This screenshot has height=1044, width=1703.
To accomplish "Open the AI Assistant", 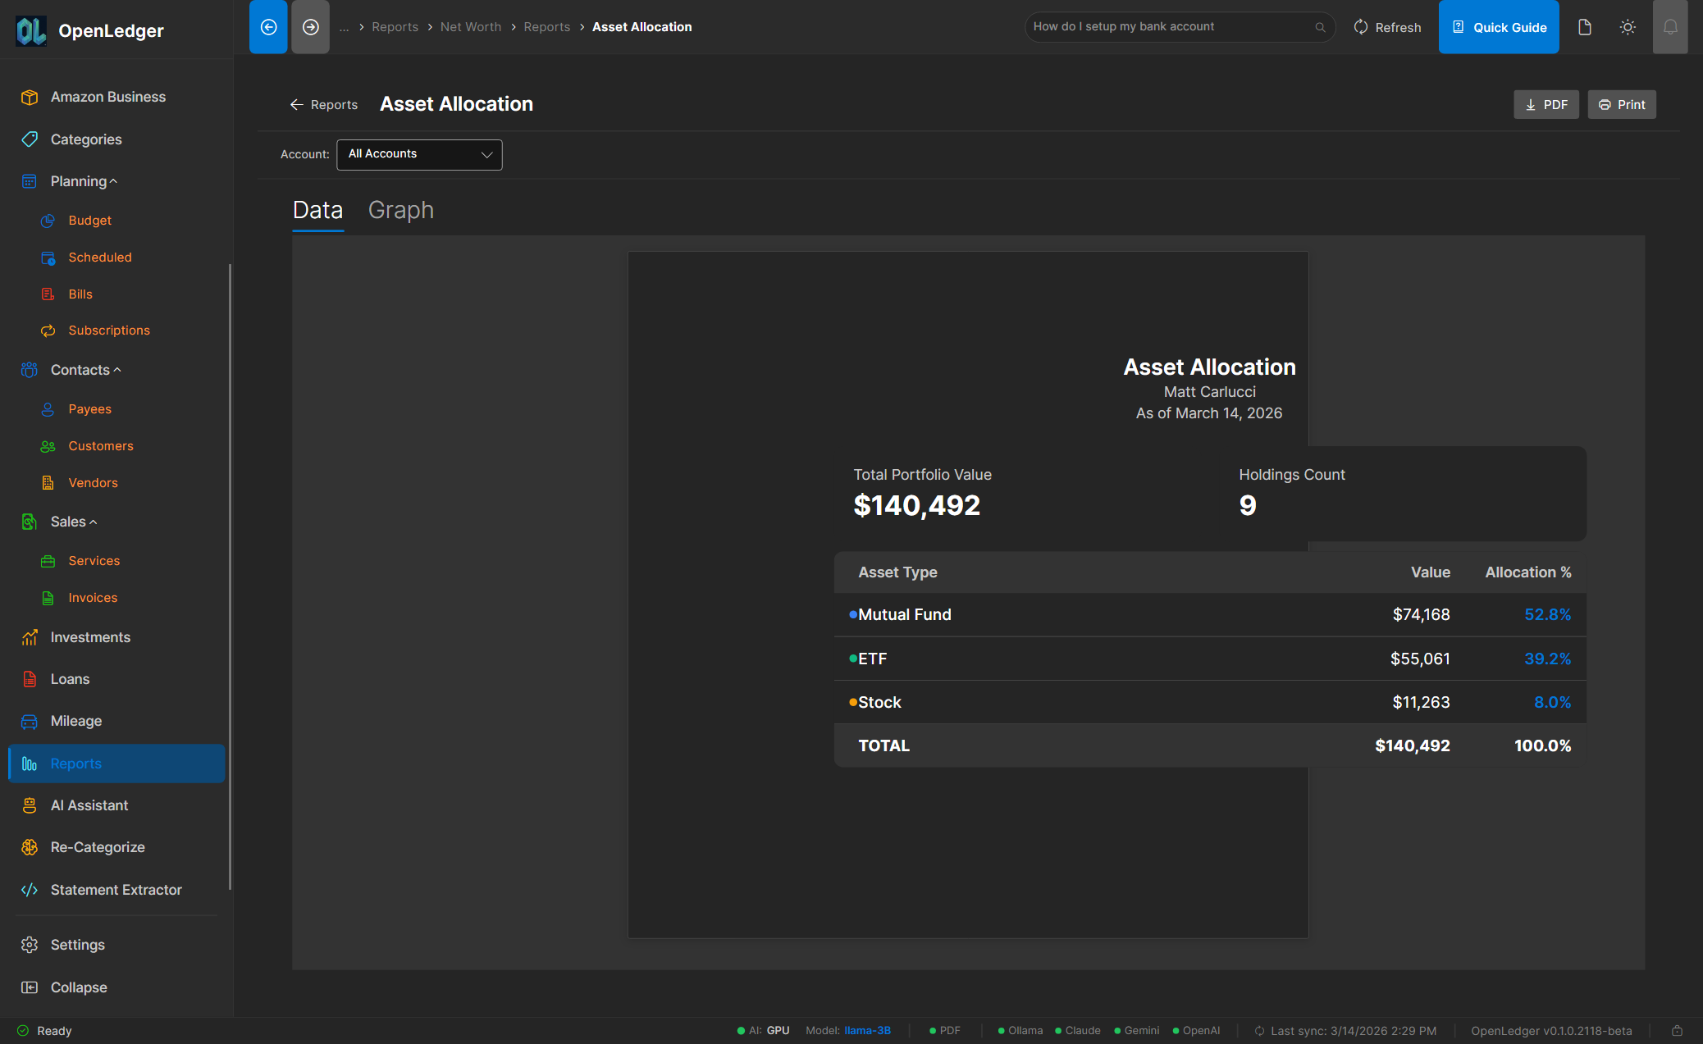I will [x=90, y=805].
